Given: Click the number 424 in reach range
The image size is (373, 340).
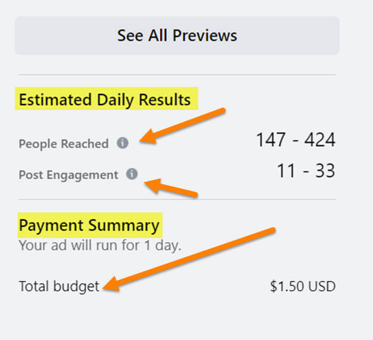Looking at the screenshot, I should click(320, 140).
